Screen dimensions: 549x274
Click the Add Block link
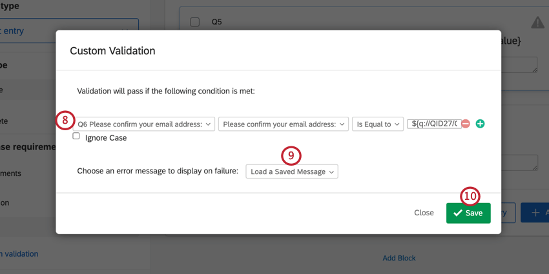click(399, 258)
